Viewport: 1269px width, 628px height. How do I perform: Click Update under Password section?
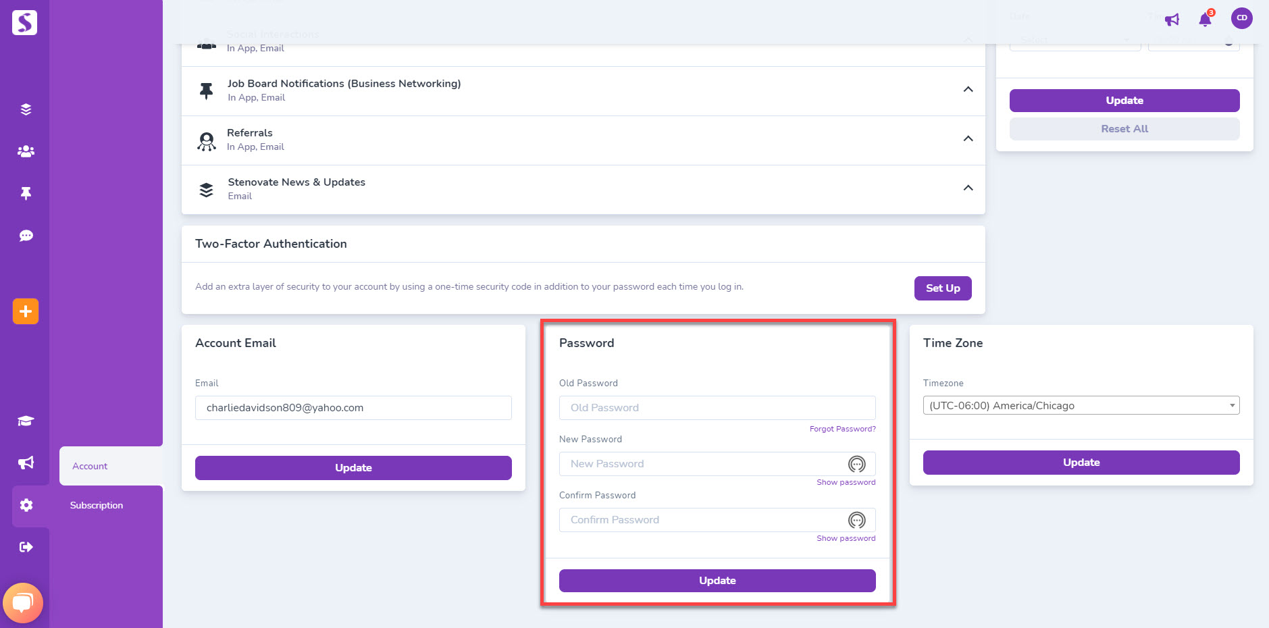(717, 581)
